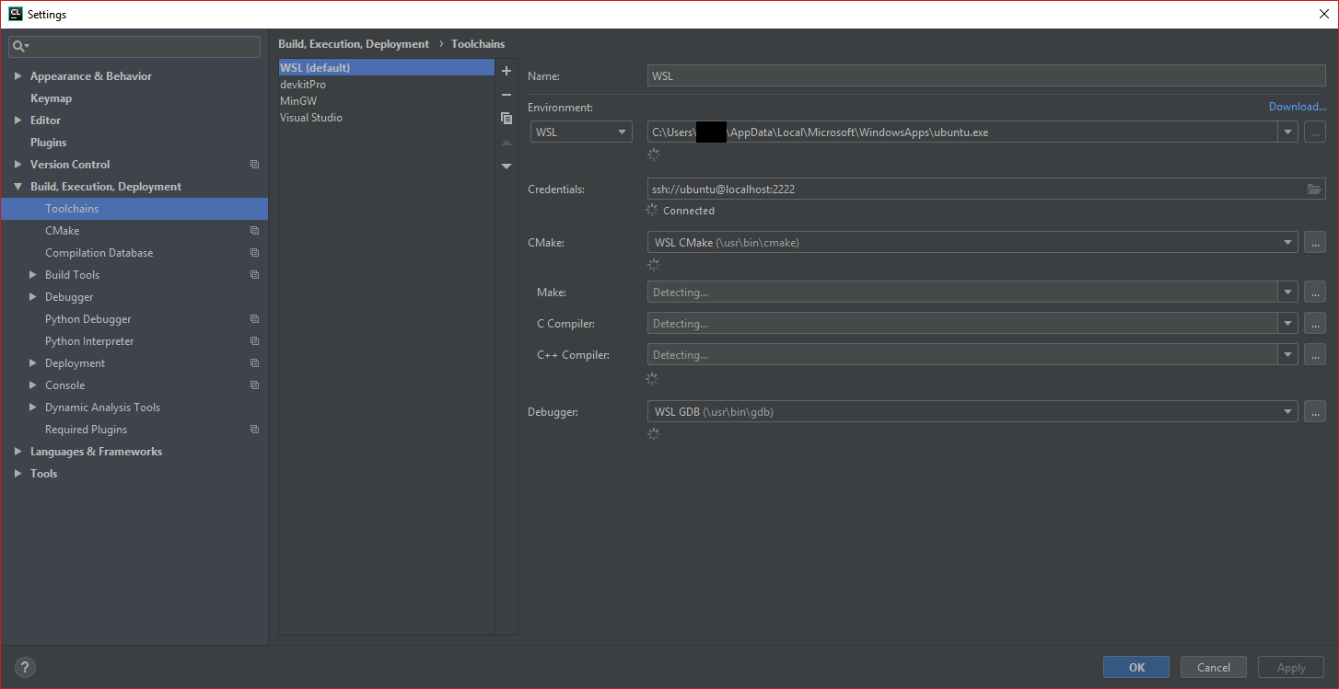Click project-level icon next to Version Control
This screenshot has width=1339, height=689.
[254, 165]
